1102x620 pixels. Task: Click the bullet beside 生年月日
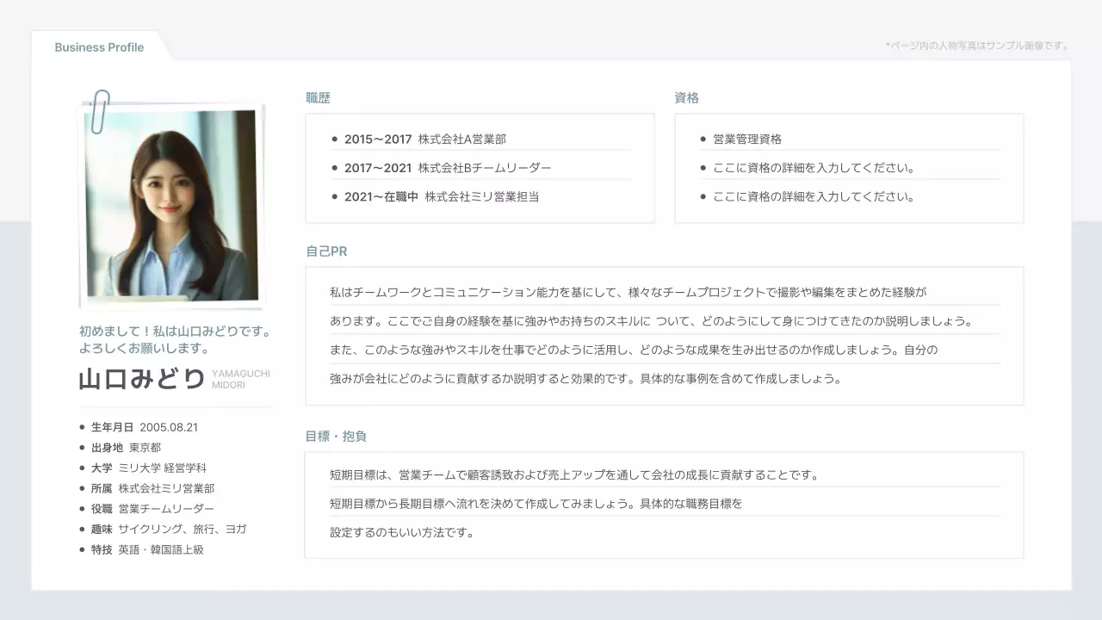(x=82, y=427)
